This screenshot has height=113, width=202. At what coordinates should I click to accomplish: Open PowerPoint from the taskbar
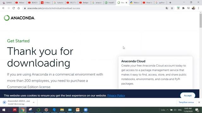tap(78, 110)
